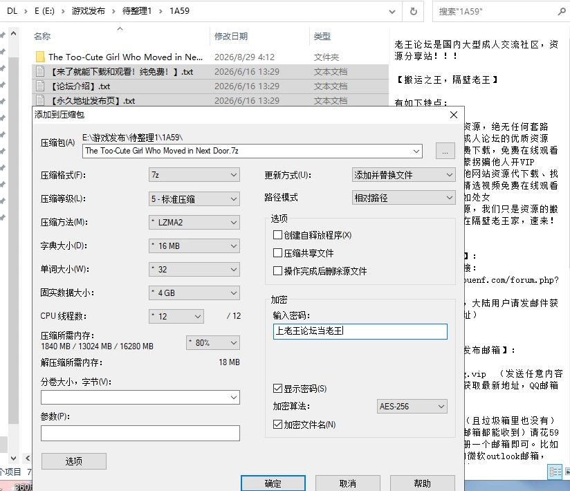Click the folder icon of The Too-Cute Girl row

coord(40,57)
